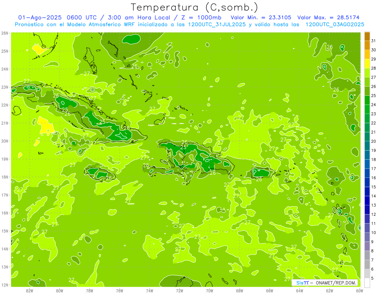The height and width of the screenshot is (295, 382).
Task: Click the "25N" latitude axis label
Action: coord(5,51)
